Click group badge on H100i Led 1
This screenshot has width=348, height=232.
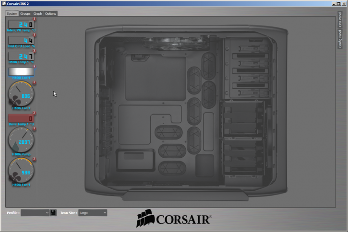(x=35, y=67)
